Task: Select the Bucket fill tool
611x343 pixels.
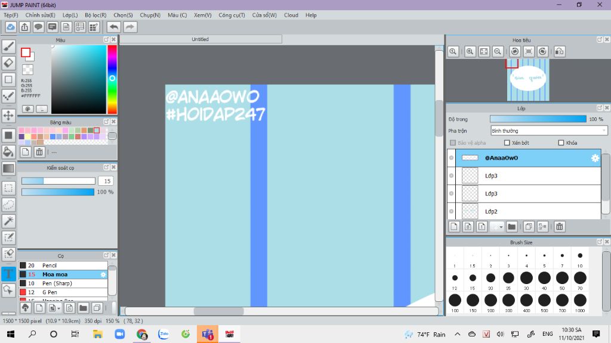Action: pos(8,152)
